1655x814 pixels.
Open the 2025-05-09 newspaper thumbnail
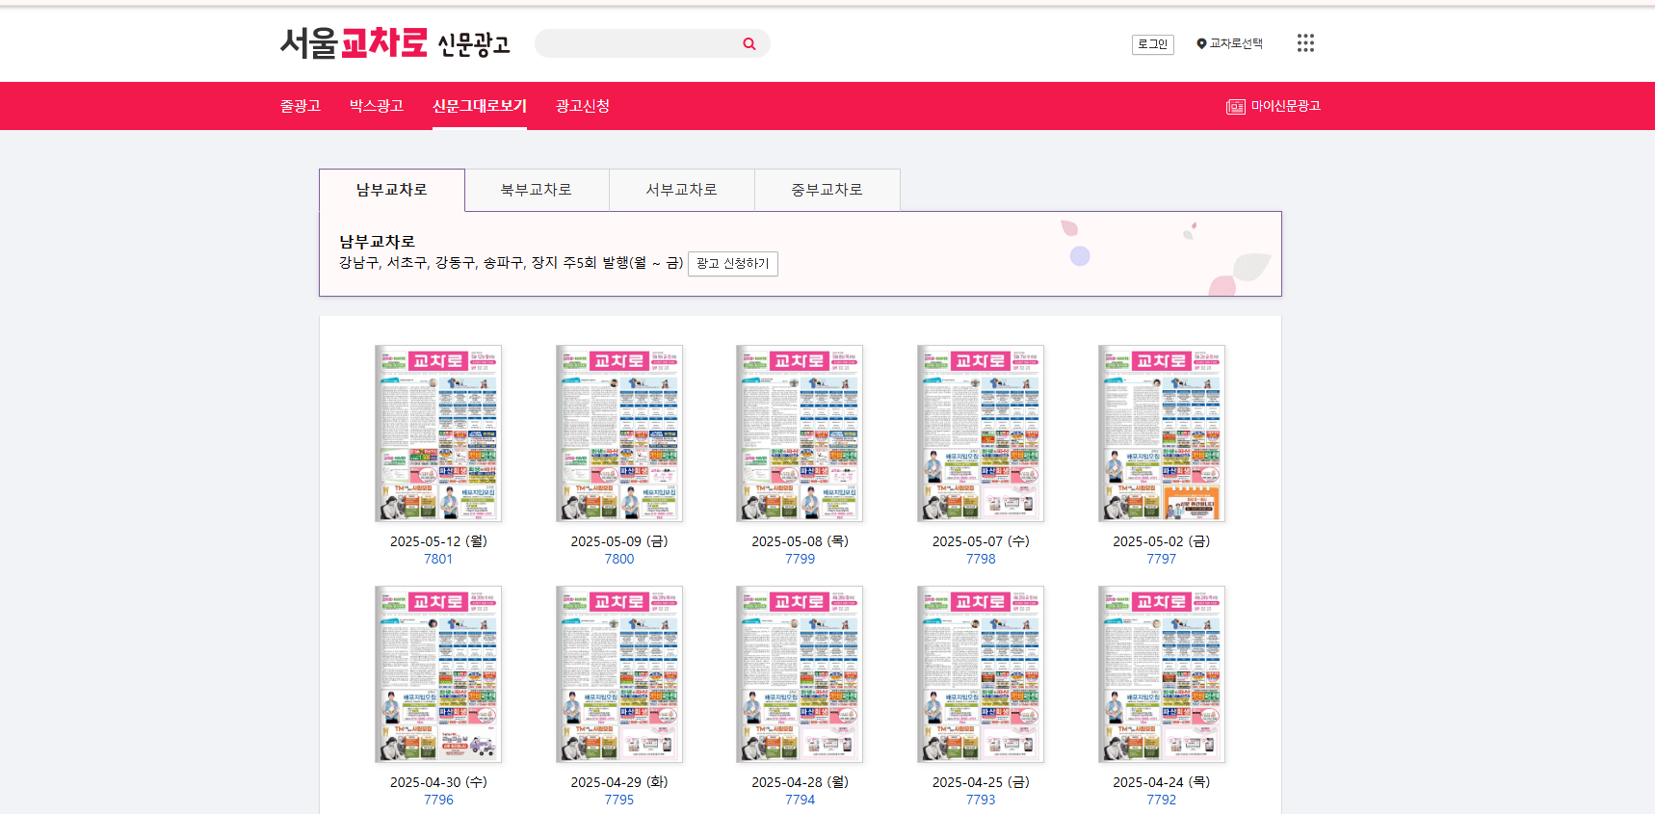tap(619, 433)
